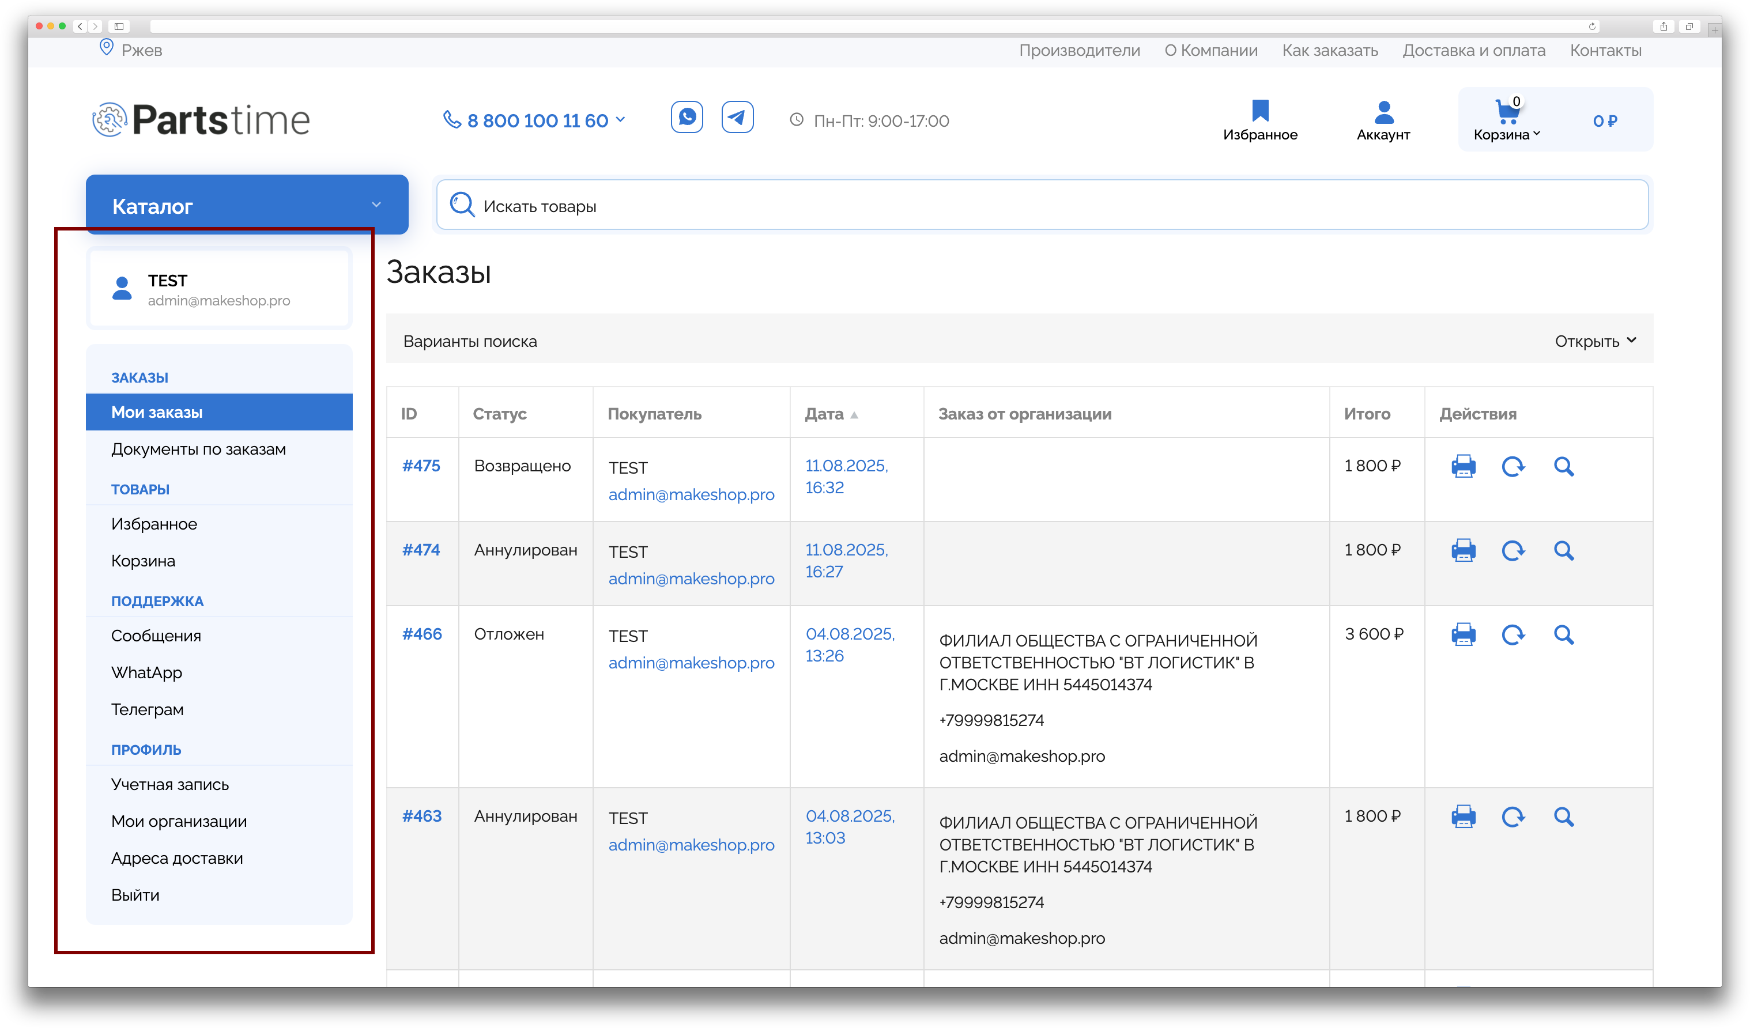The height and width of the screenshot is (1028, 1750).
Task: Click the location pin icon near Ржев
Action: pyautogui.click(x=106, y=48)
